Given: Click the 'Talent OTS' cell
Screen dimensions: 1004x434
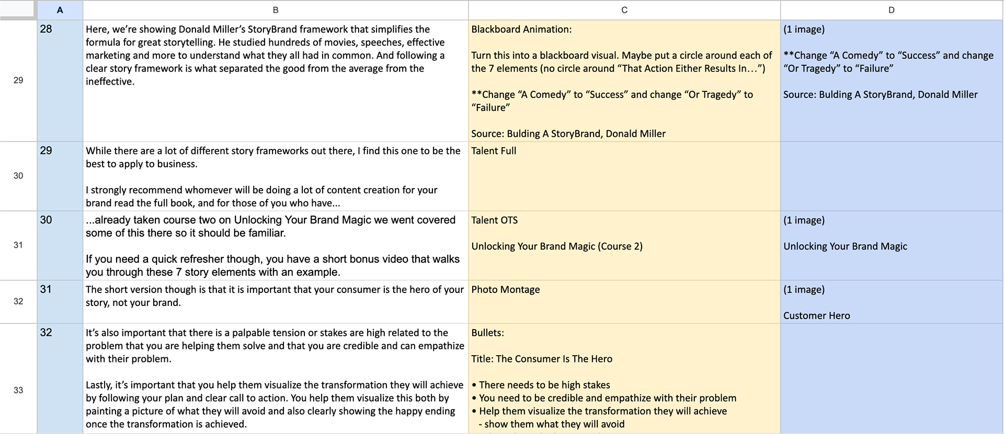Looking at the screenshot, I should click(624, 245).
